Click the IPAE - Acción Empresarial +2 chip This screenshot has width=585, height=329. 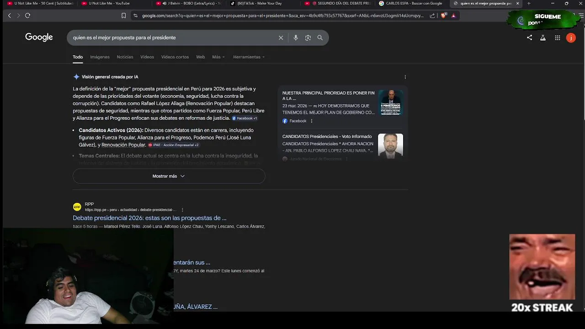[x=173, y=145]
